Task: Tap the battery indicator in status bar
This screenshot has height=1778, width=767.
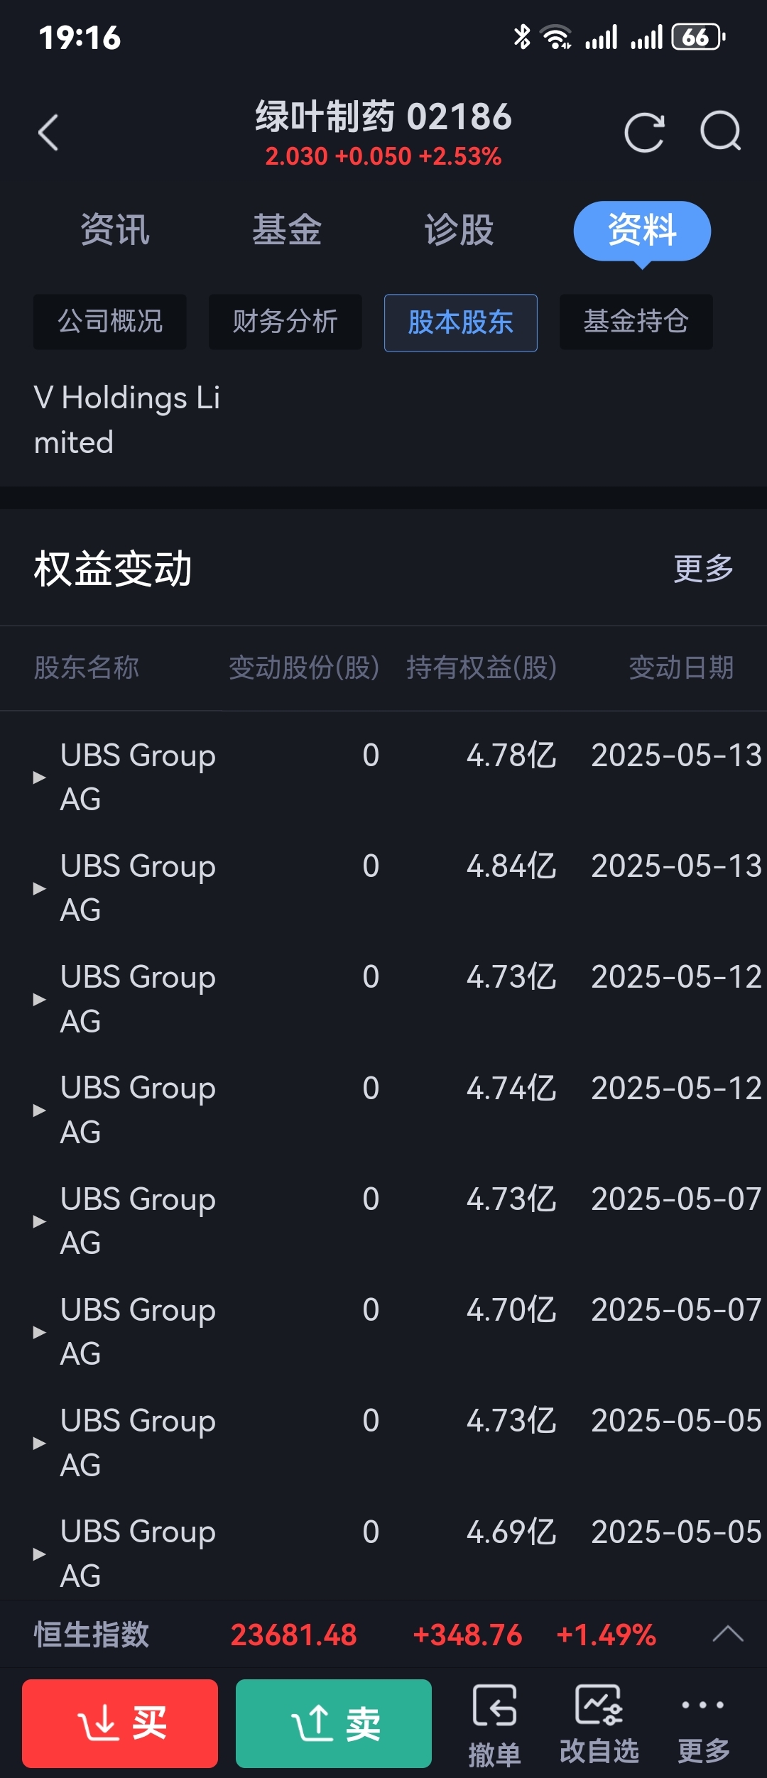Action: [698, 37]
